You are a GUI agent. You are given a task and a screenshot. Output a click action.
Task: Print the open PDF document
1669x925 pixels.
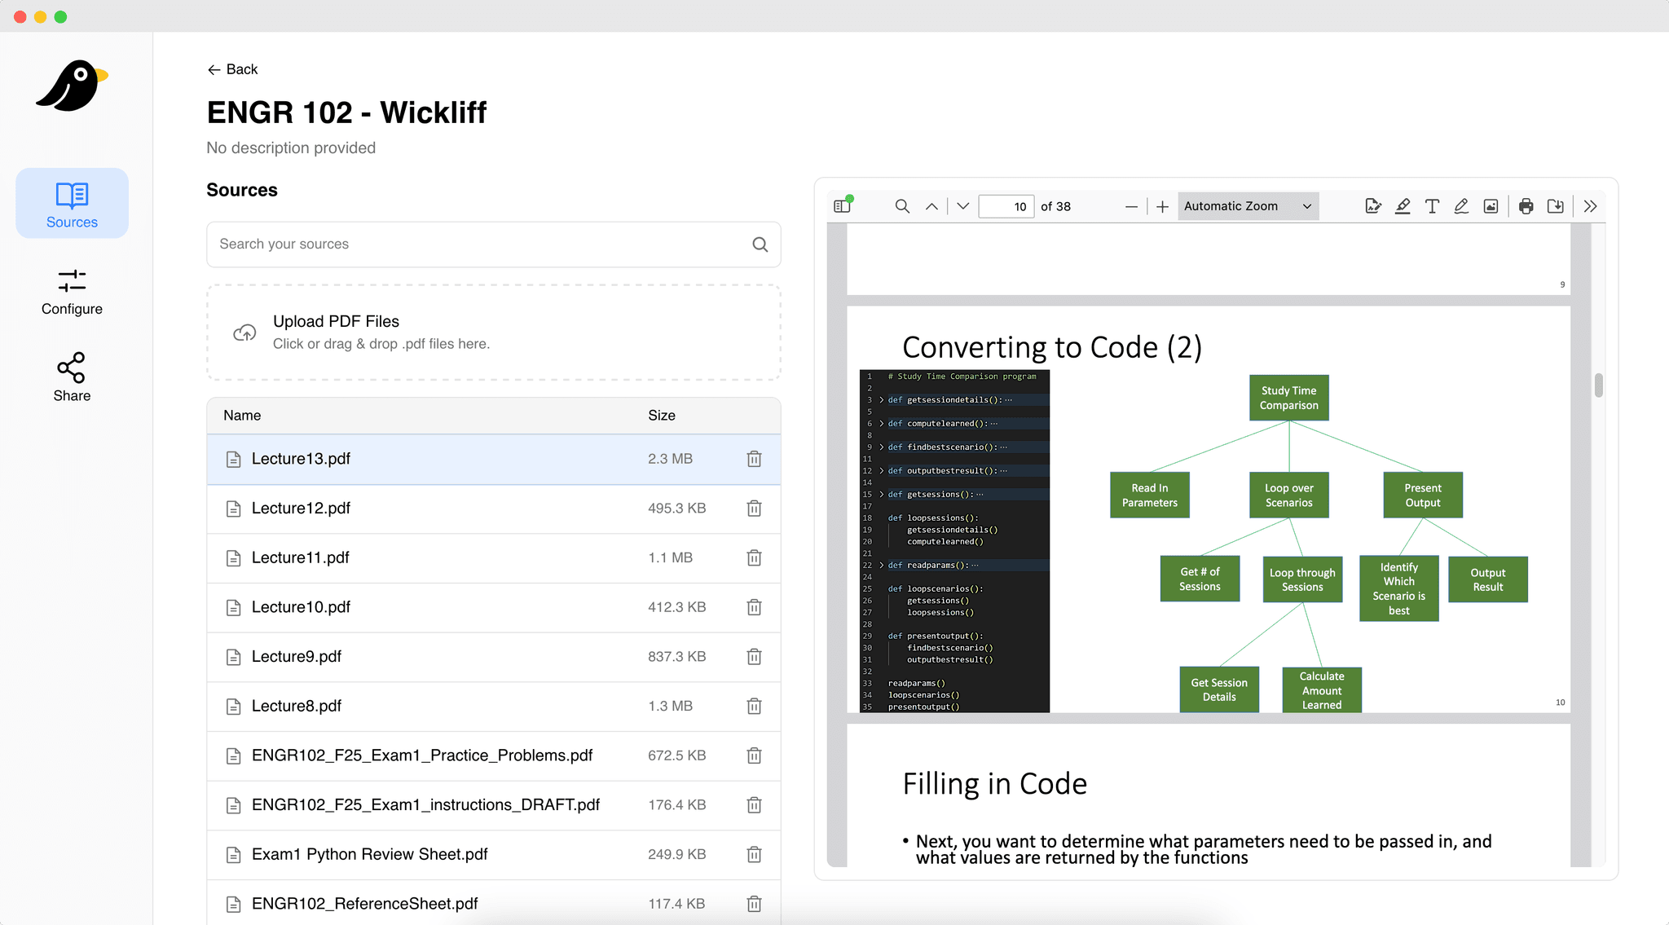(x=1525, y=206)
